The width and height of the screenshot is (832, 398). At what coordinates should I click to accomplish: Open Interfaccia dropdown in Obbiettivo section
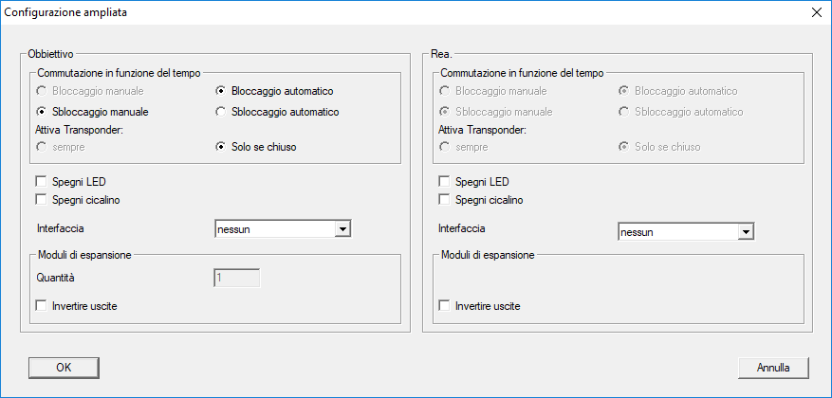[x=343, y=228]
